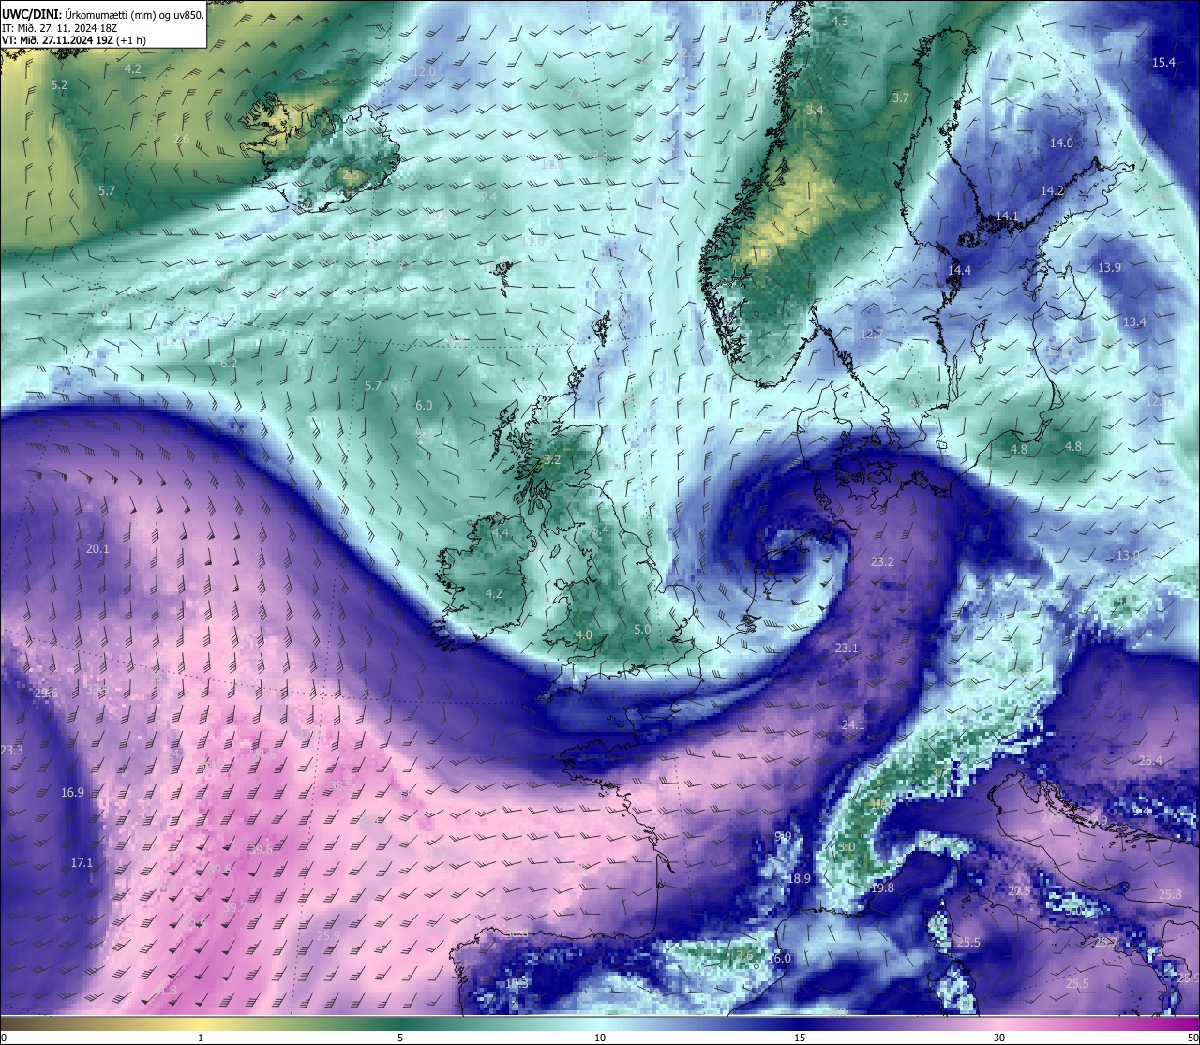Click the 25.8 value label
The width and height of the screenshot is (1200, 1045).
1170,895
